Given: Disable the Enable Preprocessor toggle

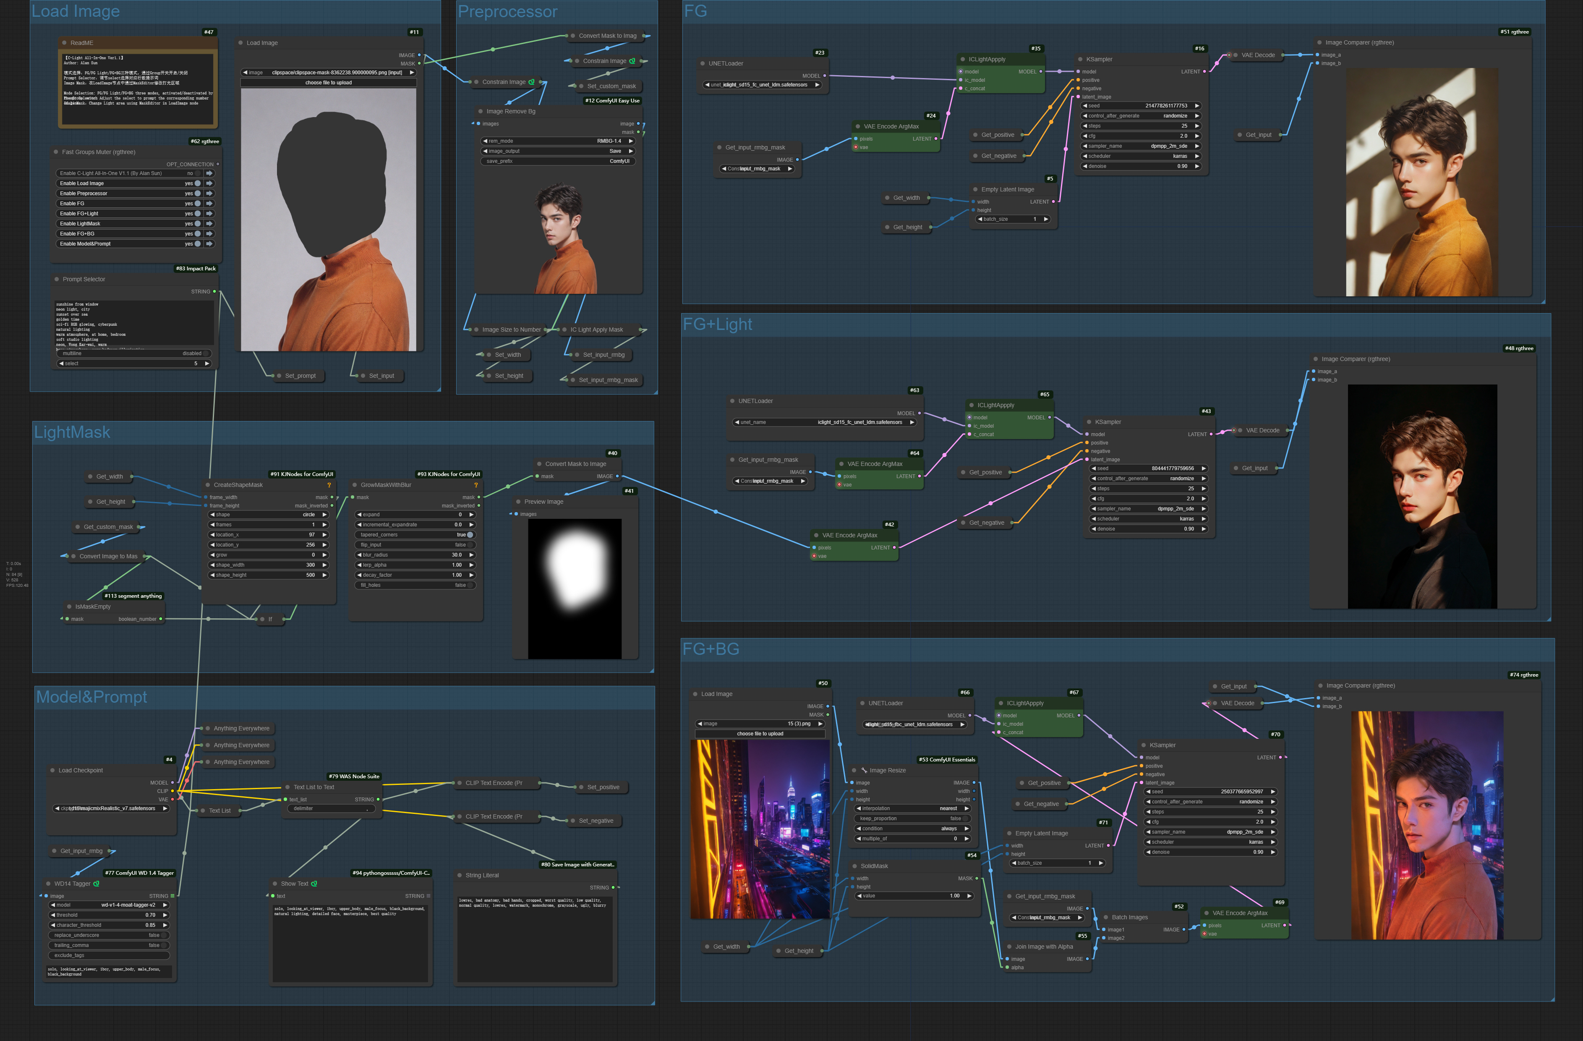Looking at the screenshot, I should (x=198, y=194).
